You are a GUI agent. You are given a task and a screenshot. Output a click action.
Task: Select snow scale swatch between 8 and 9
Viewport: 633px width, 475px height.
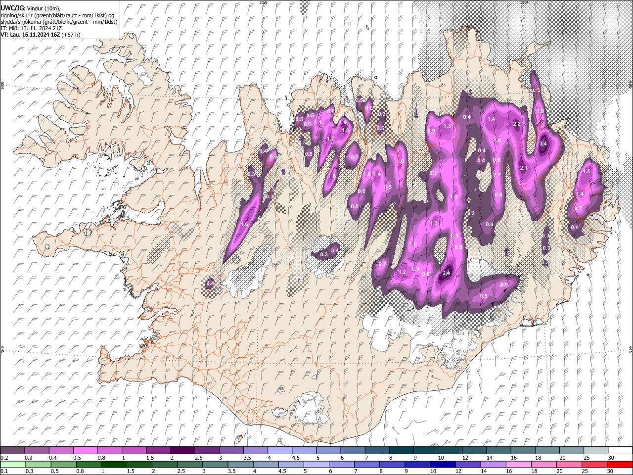[402, 450]
